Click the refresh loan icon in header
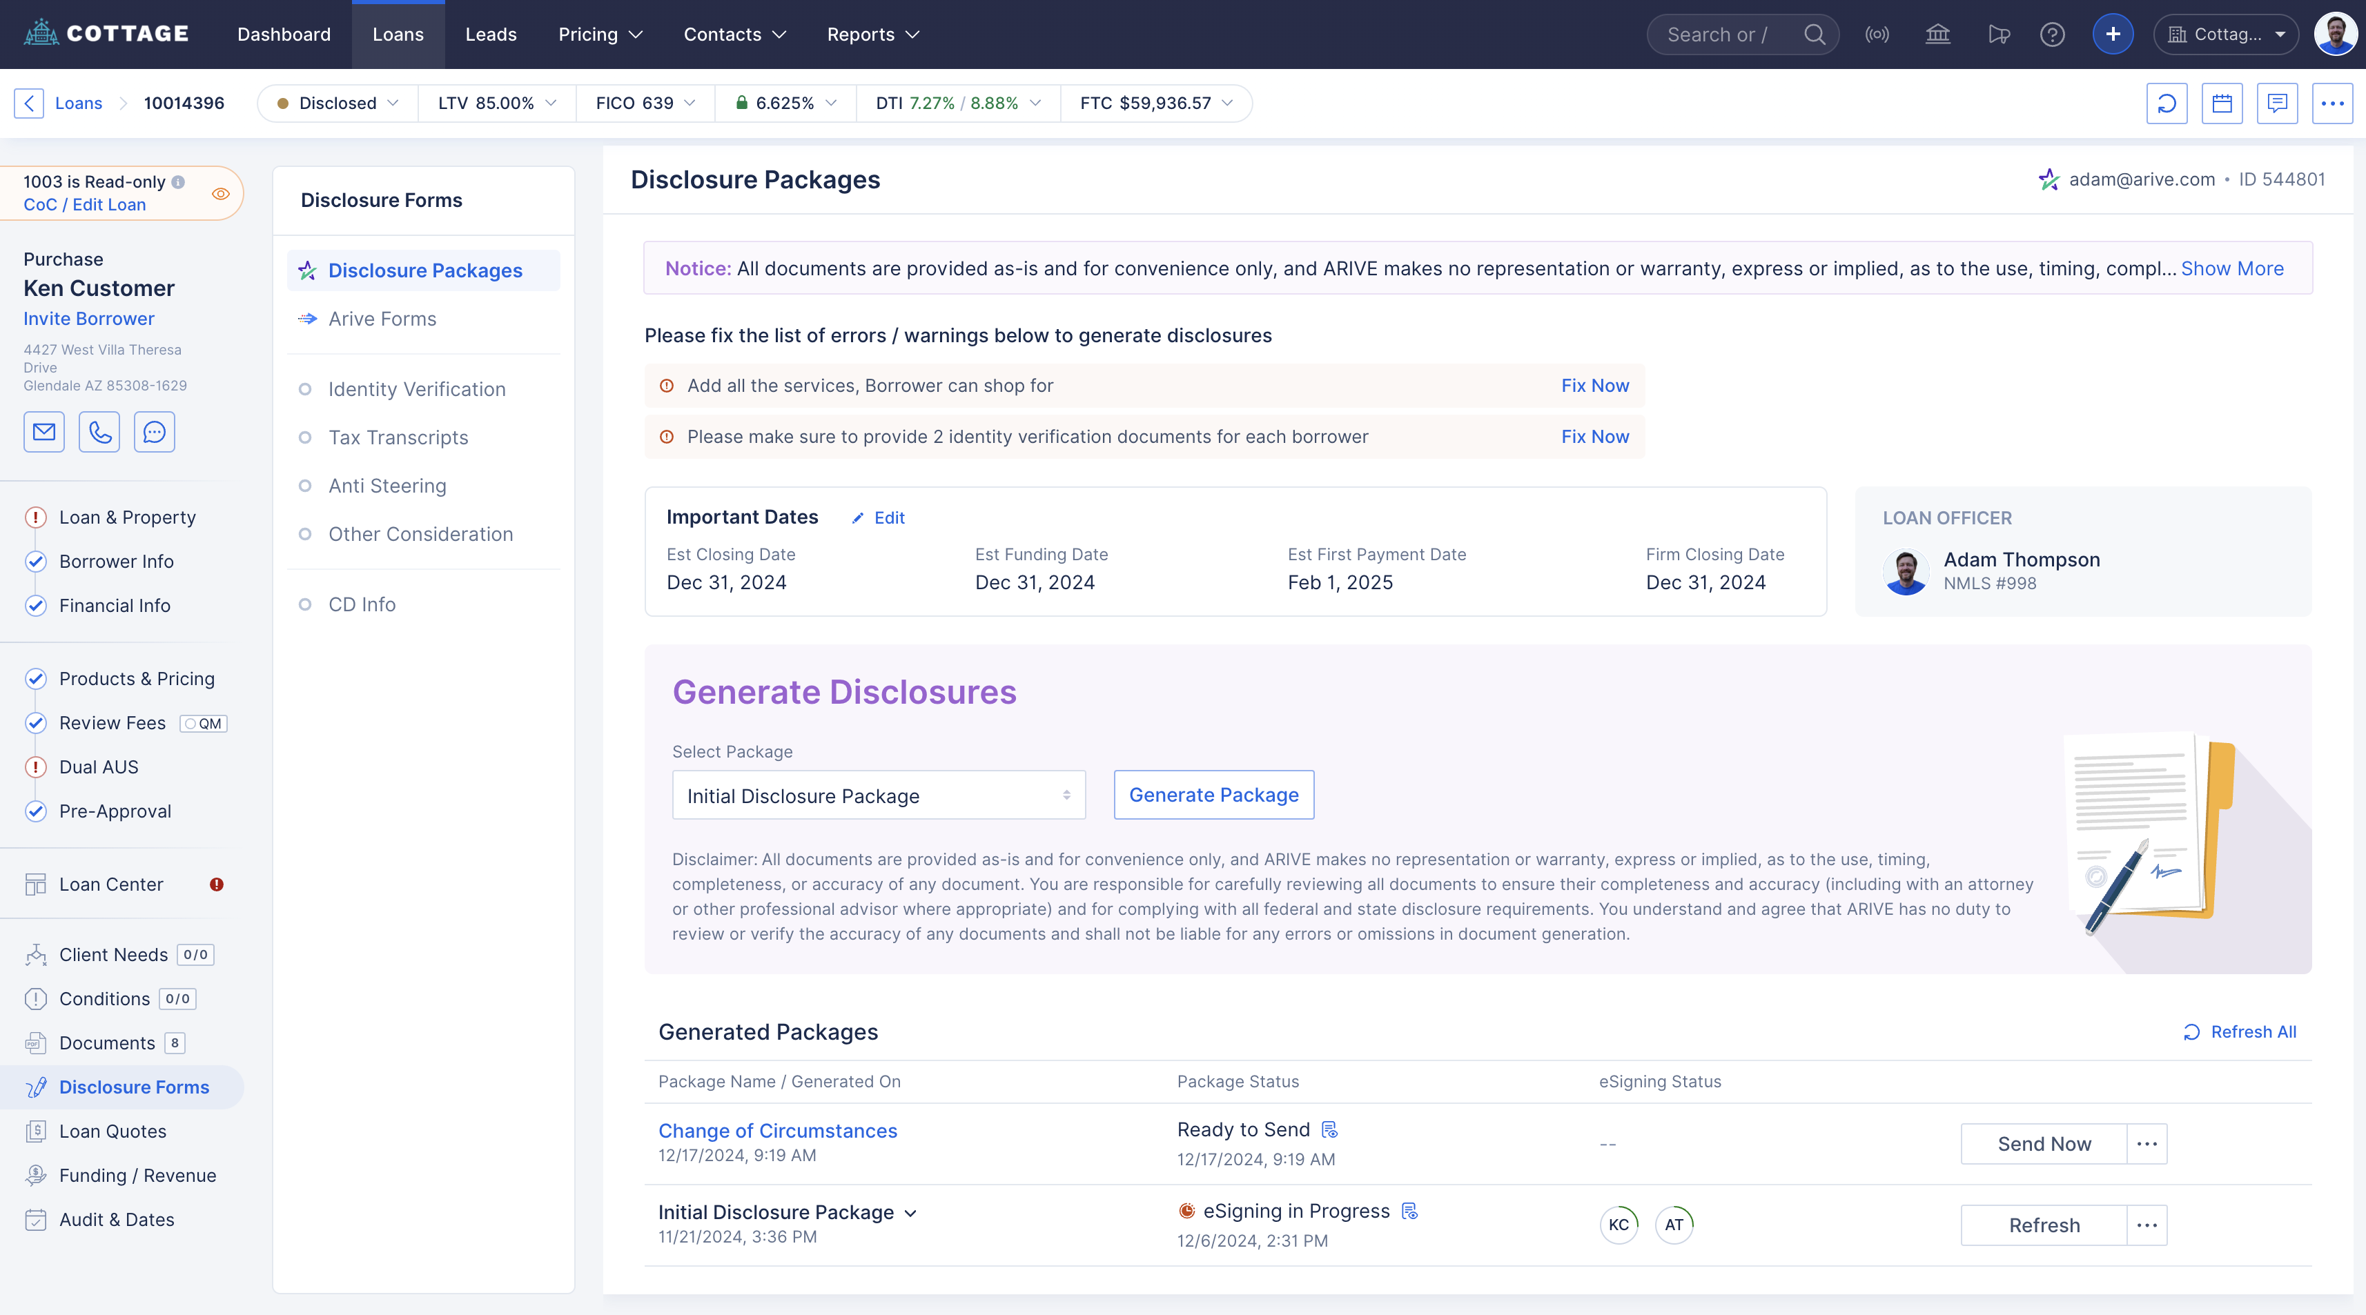This screenshot has width=2366, height=1315. tap(2167, 103)
